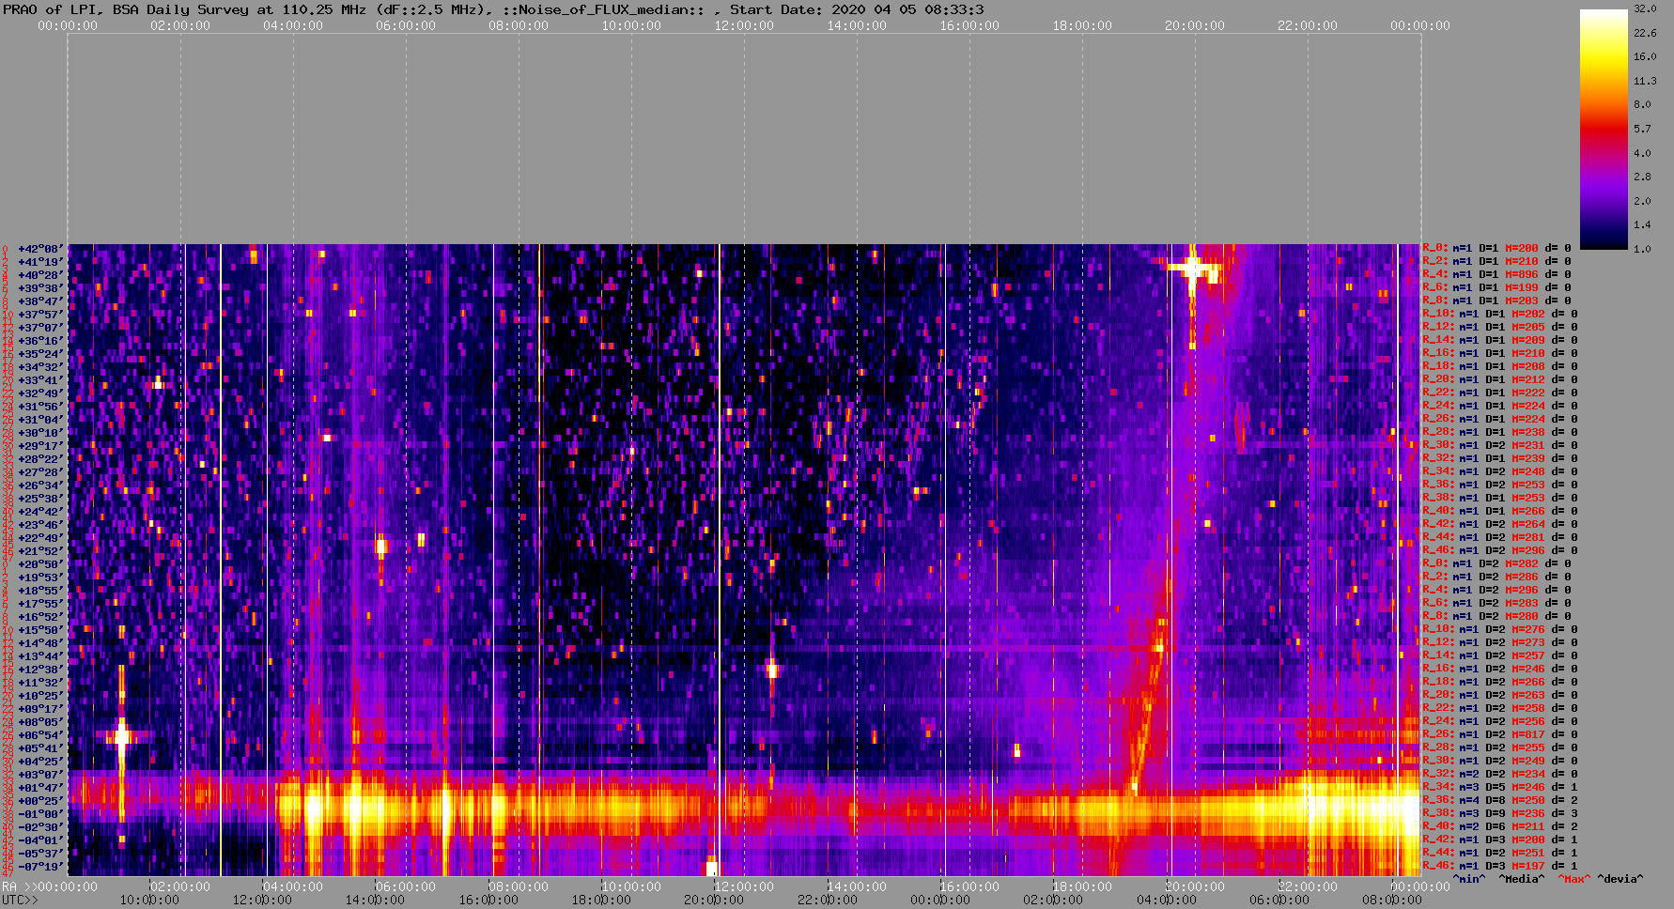Click the 32.0 value on the color scale
Screen dimensions: 1674x909
(x=1645, y=8)
